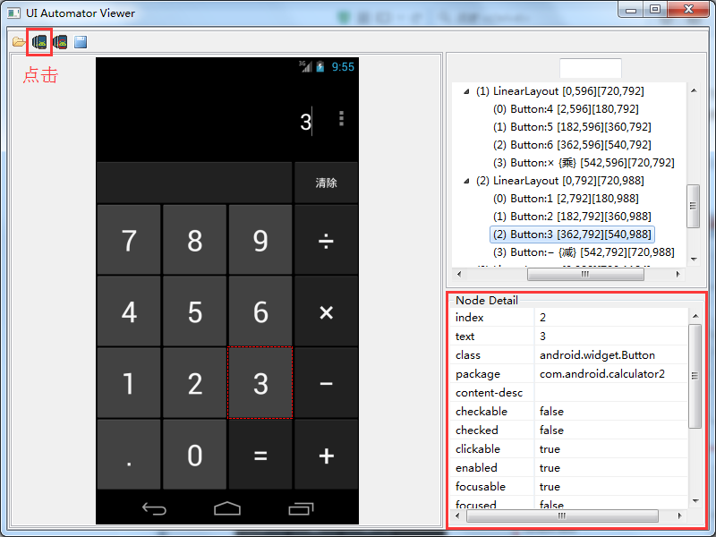Tap the highlighted calculator key 3

coord(260,383)
